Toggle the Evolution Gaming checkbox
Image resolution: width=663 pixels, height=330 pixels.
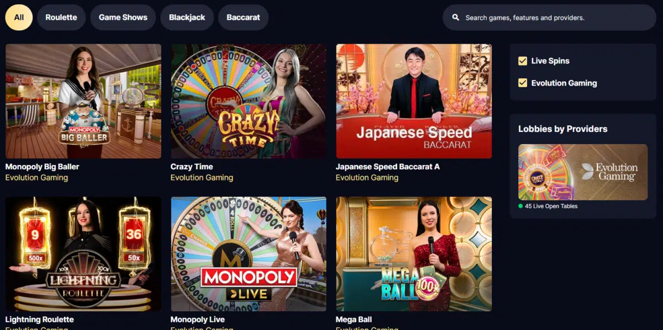tap(523, 83)
